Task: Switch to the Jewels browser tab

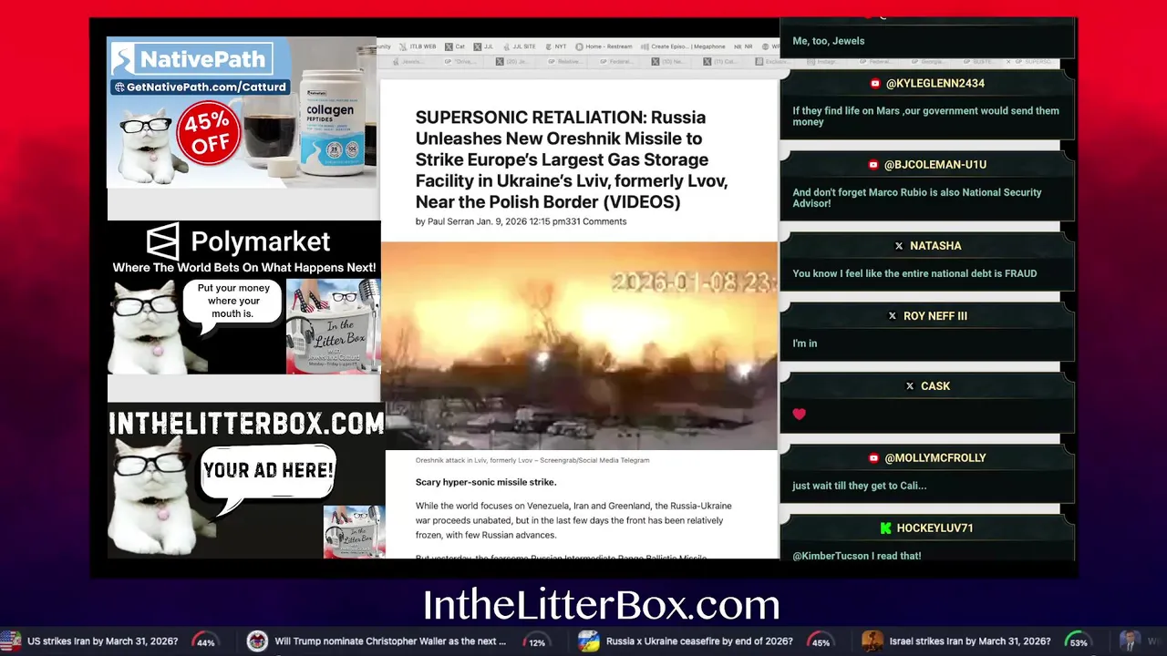Action: click(x=408, y=62)
